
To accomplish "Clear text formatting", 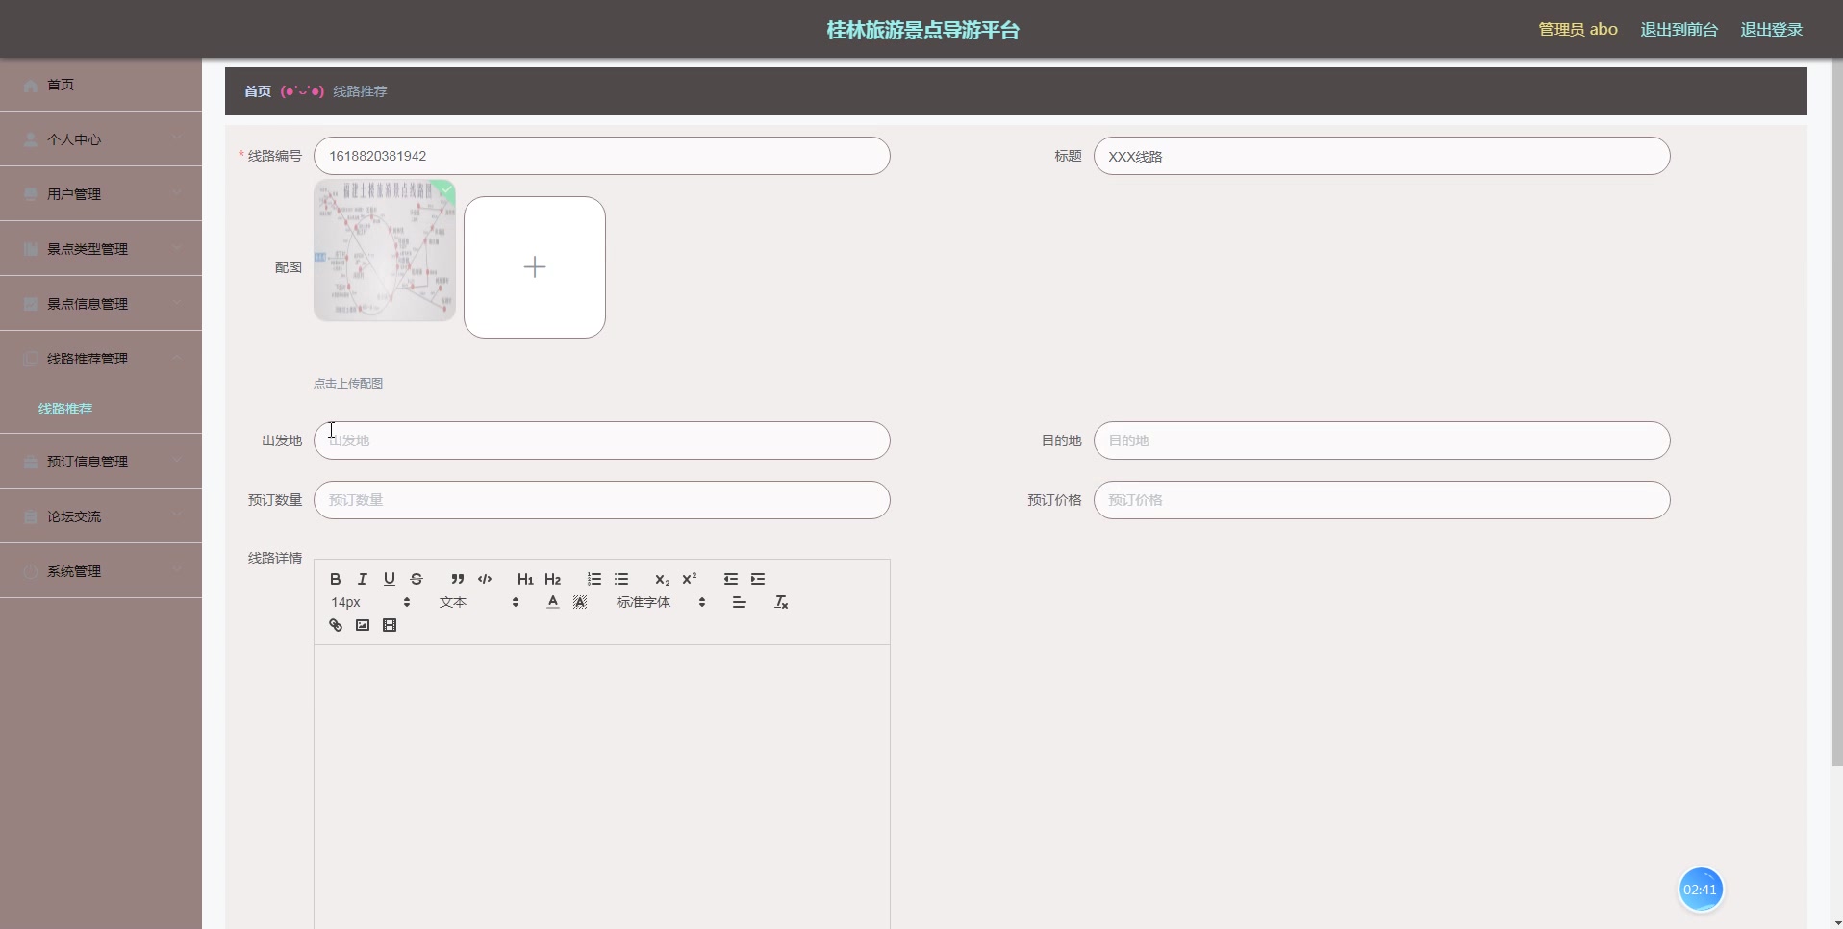I will pos(780,602).
